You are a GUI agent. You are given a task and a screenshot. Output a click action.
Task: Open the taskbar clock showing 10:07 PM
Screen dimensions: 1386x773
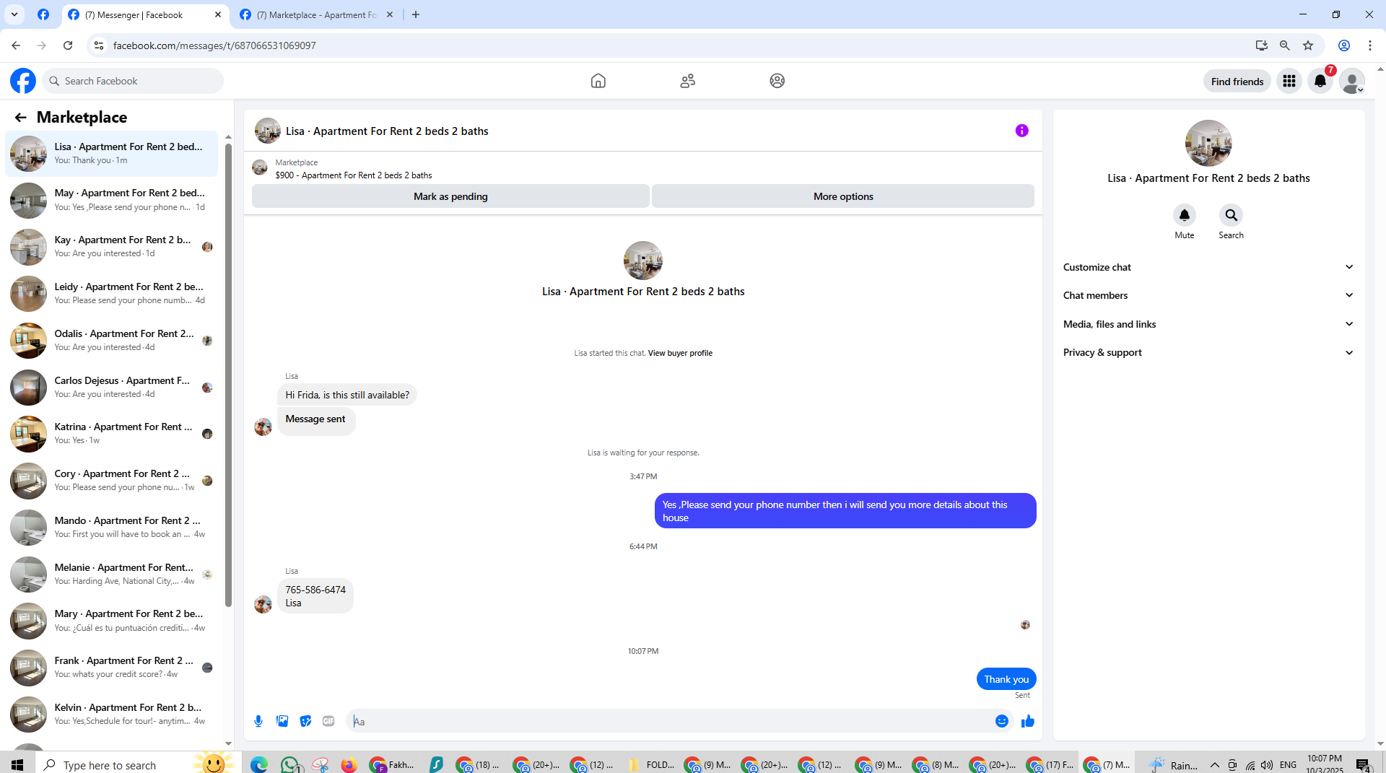click(1324, 764)
